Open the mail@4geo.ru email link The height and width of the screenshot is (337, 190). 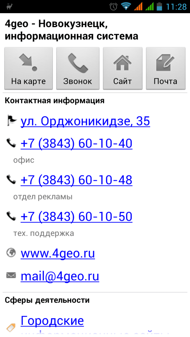point(60,276)
